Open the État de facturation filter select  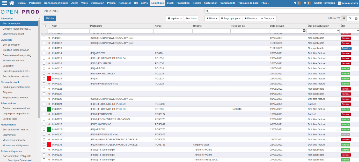[x=323, y=30]
